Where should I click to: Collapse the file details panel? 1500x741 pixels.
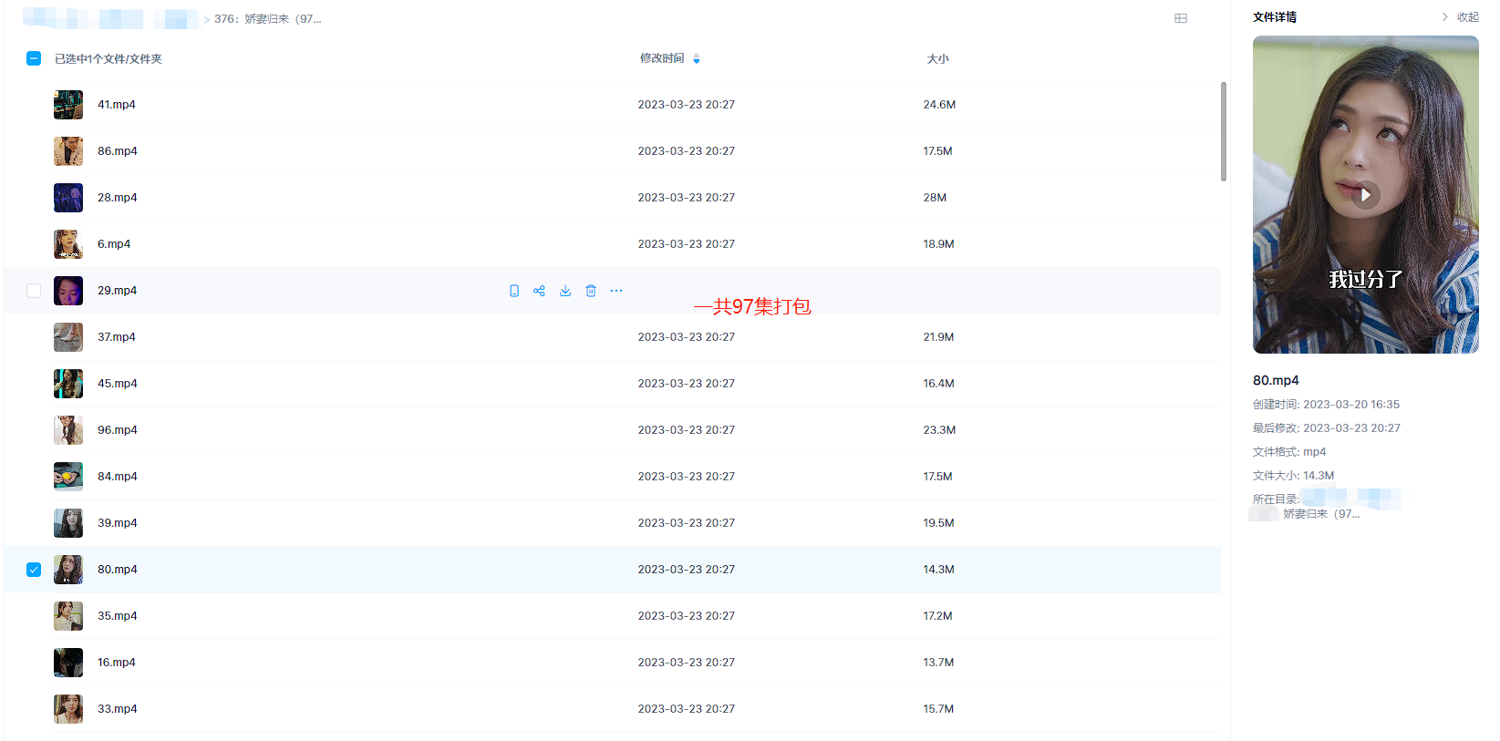click(1460, 17)
